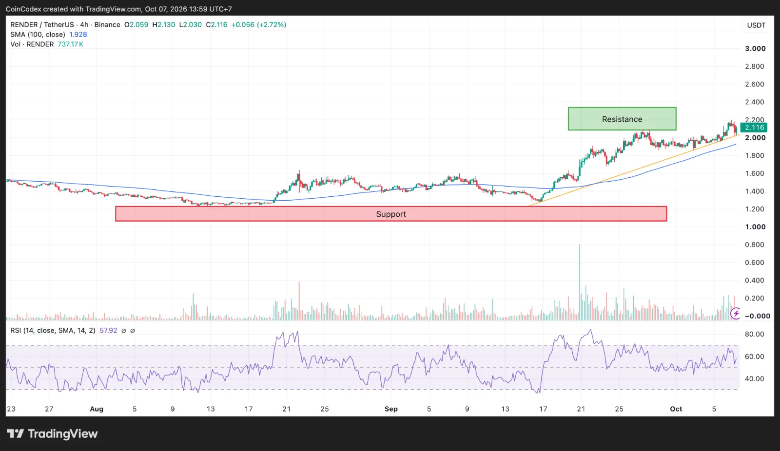Click the green Resistance zone box
The width and height of the screenshot is (780, 451).
click(622, 119)
